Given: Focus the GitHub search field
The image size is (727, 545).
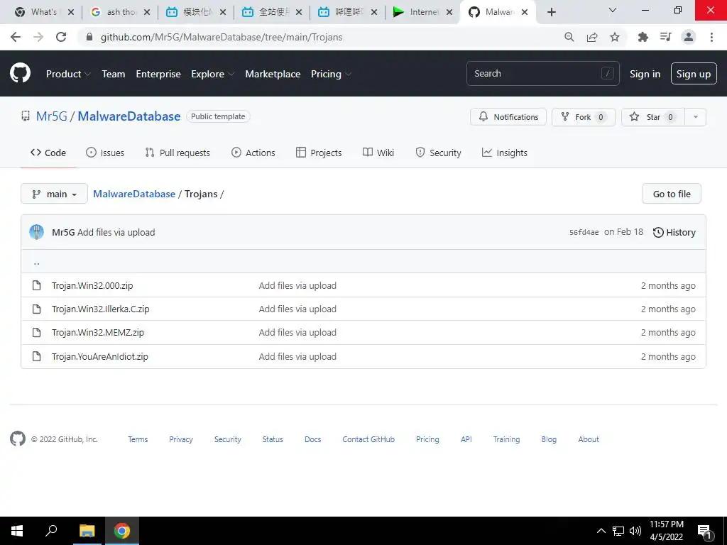Looking at the screenshot, I should click(543, 73).
